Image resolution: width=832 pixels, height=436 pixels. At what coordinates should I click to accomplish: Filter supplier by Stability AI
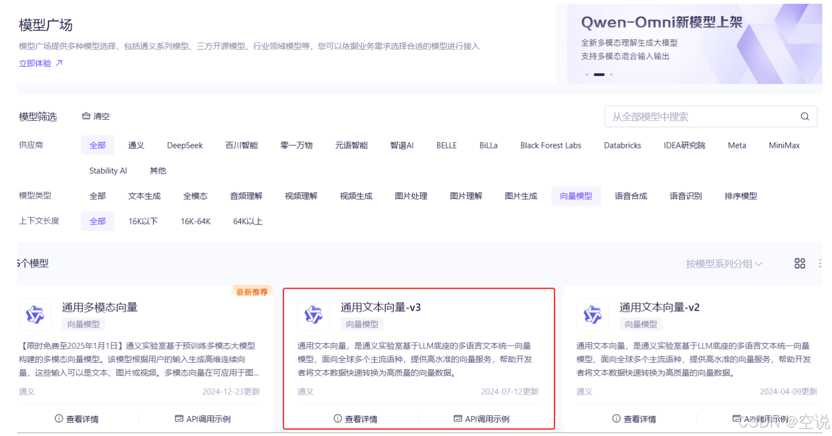point(108,171)
